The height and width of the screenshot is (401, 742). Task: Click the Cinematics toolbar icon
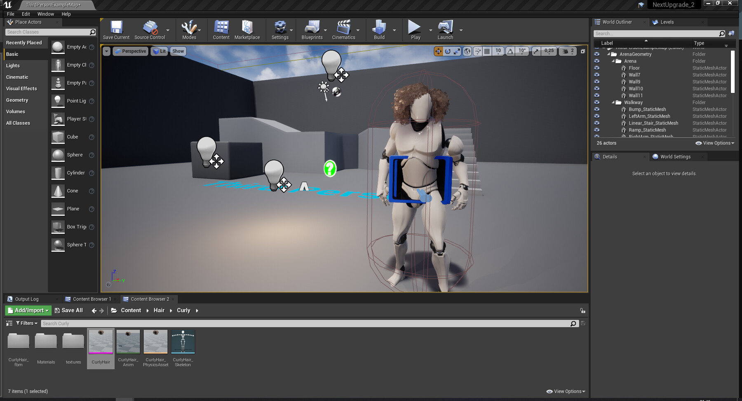click(344, 30)
